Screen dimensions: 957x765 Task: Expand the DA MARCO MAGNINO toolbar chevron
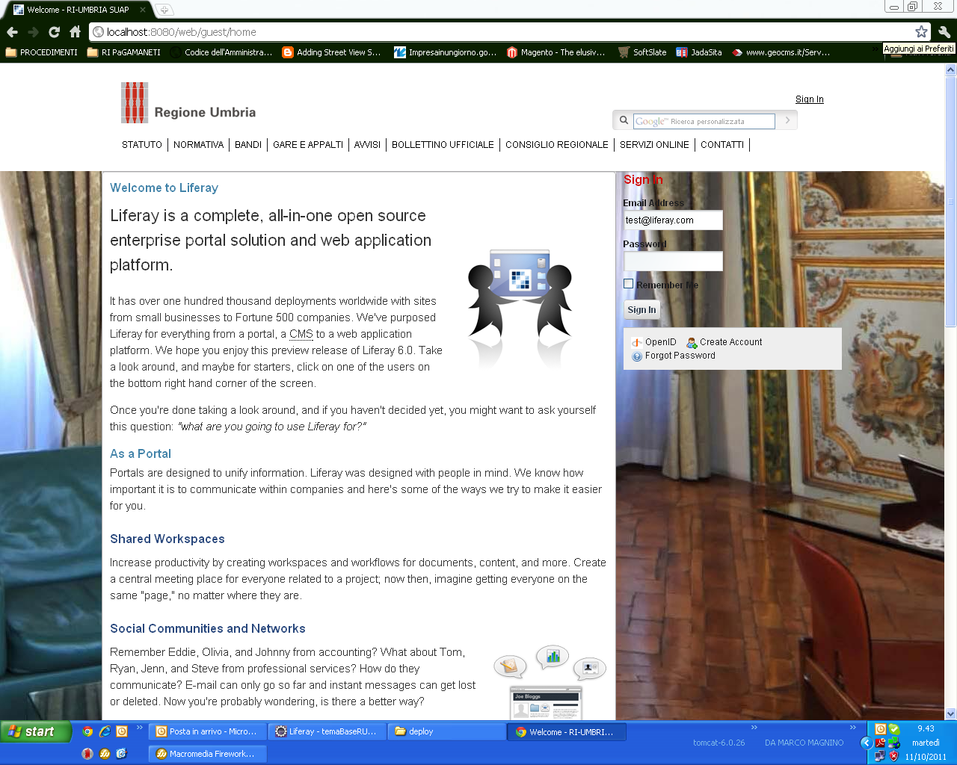[852, 728]
